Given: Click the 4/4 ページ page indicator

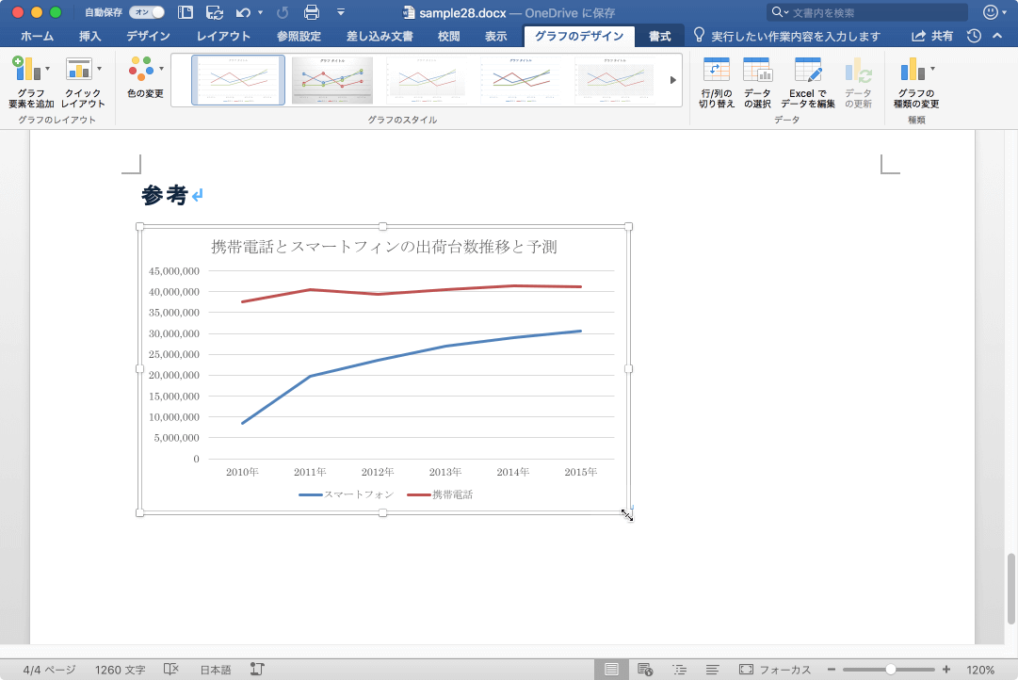Looking at the screenshot, I should pyautogui.click(x=49, y=670).
